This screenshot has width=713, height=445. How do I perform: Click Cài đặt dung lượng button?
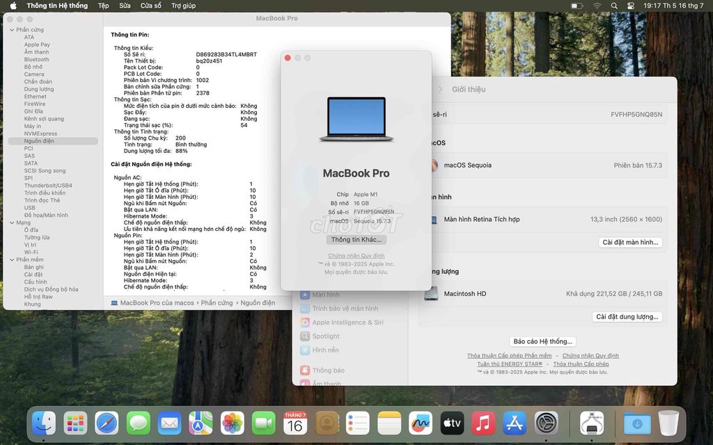[x=627, y=316]
